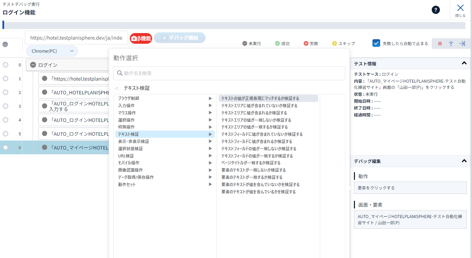Open マウス操作 category
Image resolution: width=472 pixels, height=258 pixels.
165,113
